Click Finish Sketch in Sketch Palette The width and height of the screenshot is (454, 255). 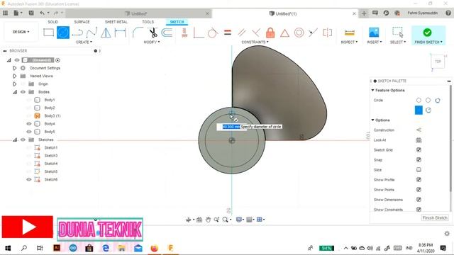[435, 217]
